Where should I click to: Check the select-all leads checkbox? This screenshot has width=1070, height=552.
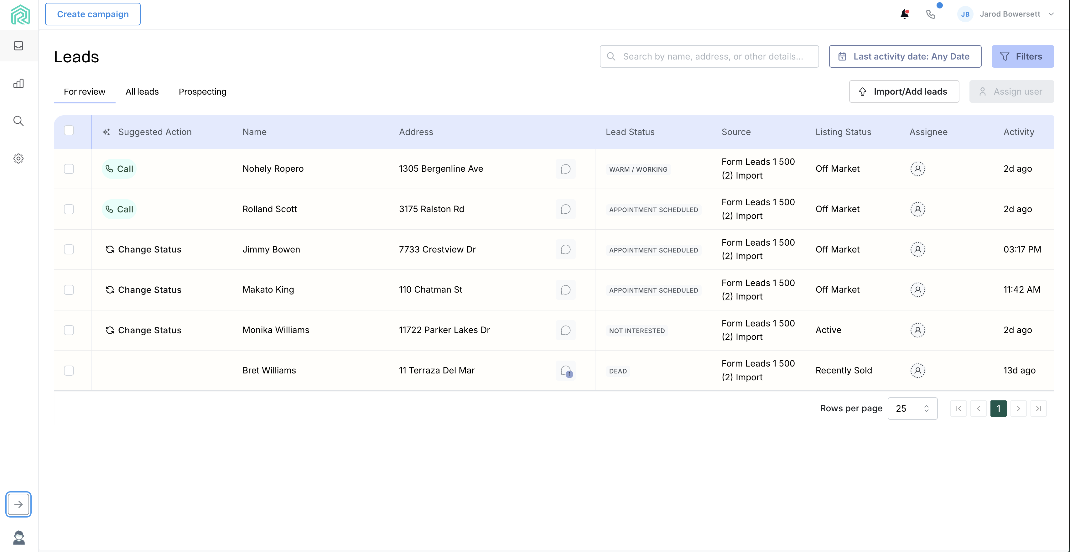click(x=69, y=130)
